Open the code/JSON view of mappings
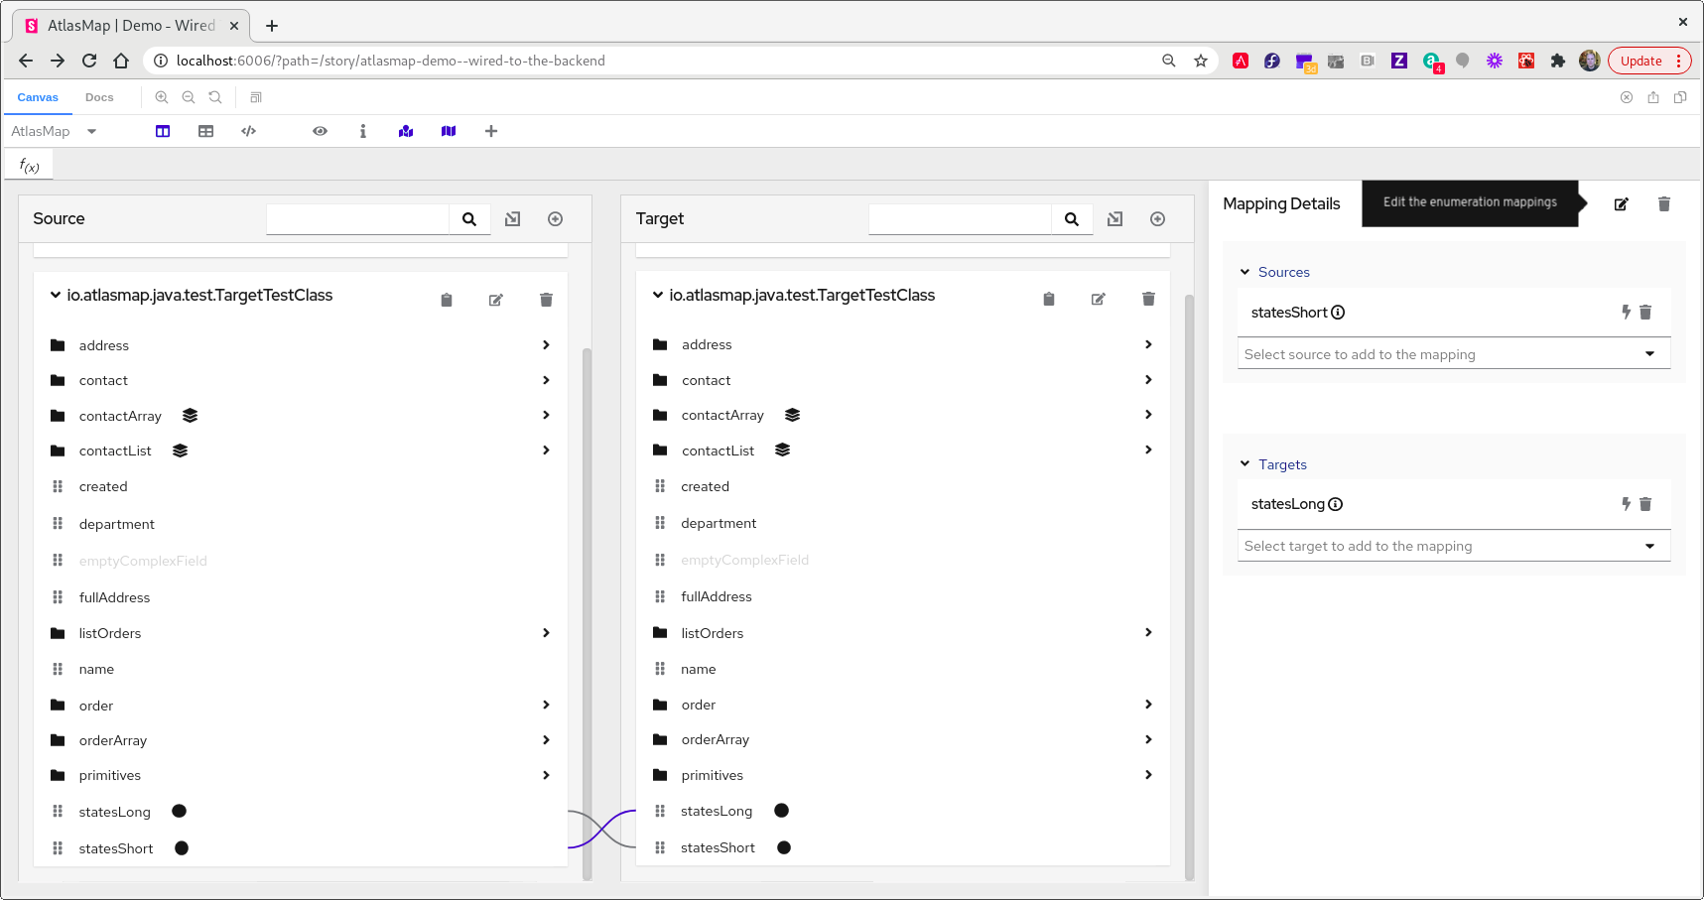This screenshot has width=1704, height=900. [x=248, y=131]
